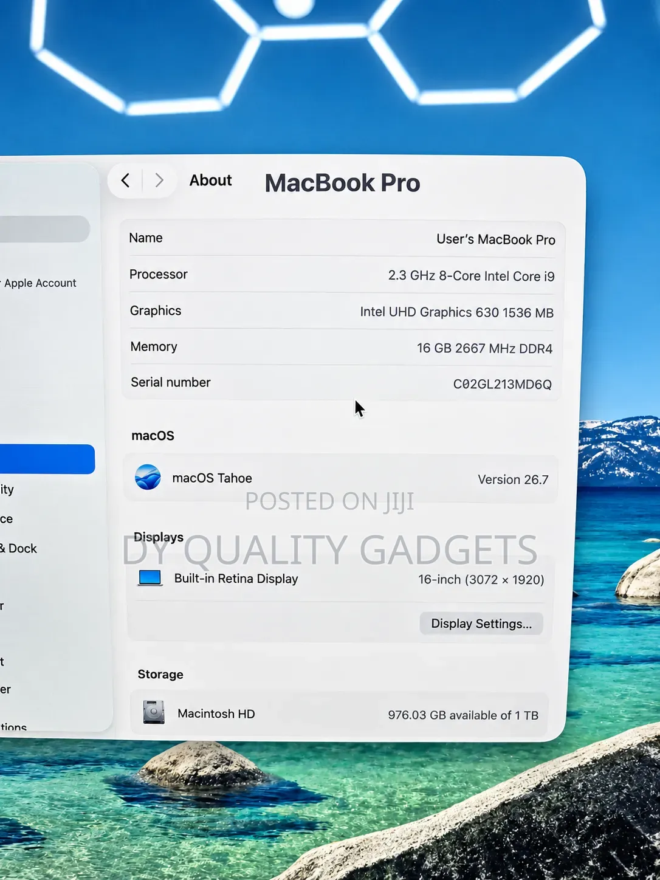Click the 'Name' row label
Viewport: 660px width, 880px height.
tap(146, 238)
